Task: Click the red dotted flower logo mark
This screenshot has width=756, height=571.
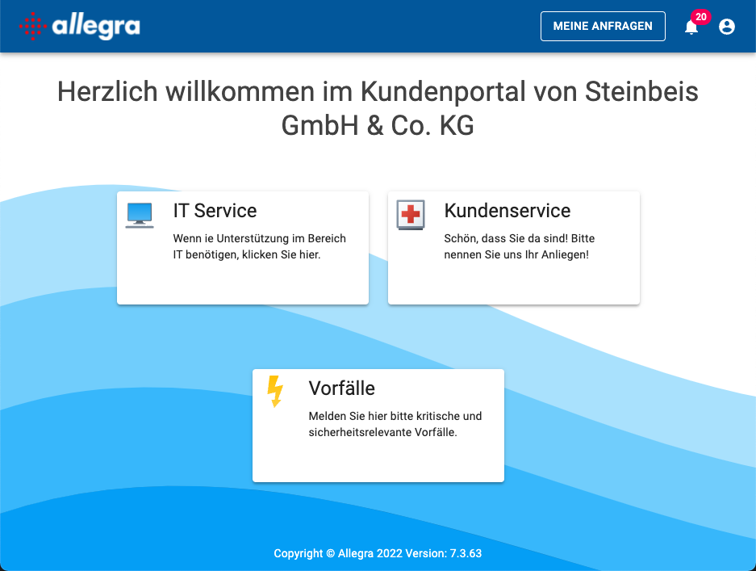Action: point(32,26)
